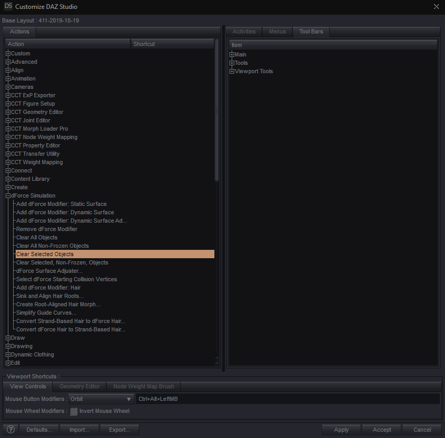This screenshot has height=438, width=445.
Task: Select Add dForce Modifier: Dynamic Surface
Action: tap(65, 213)
